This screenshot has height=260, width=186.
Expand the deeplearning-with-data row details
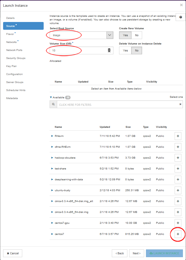(52, 180)
